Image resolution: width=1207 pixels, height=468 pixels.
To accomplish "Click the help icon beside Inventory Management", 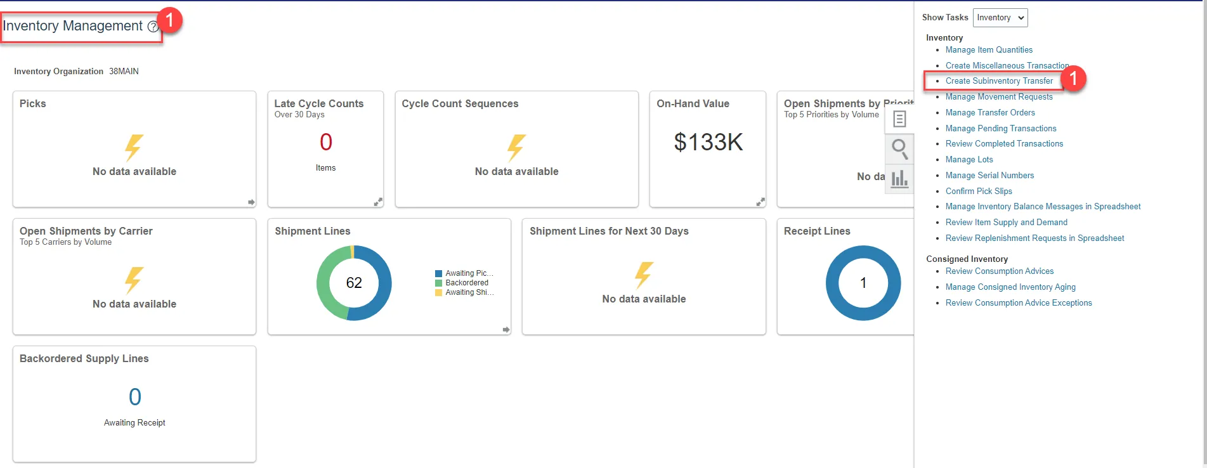I will click(x=153, y=27).
